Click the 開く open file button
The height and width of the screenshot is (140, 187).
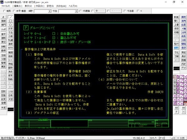176,21
